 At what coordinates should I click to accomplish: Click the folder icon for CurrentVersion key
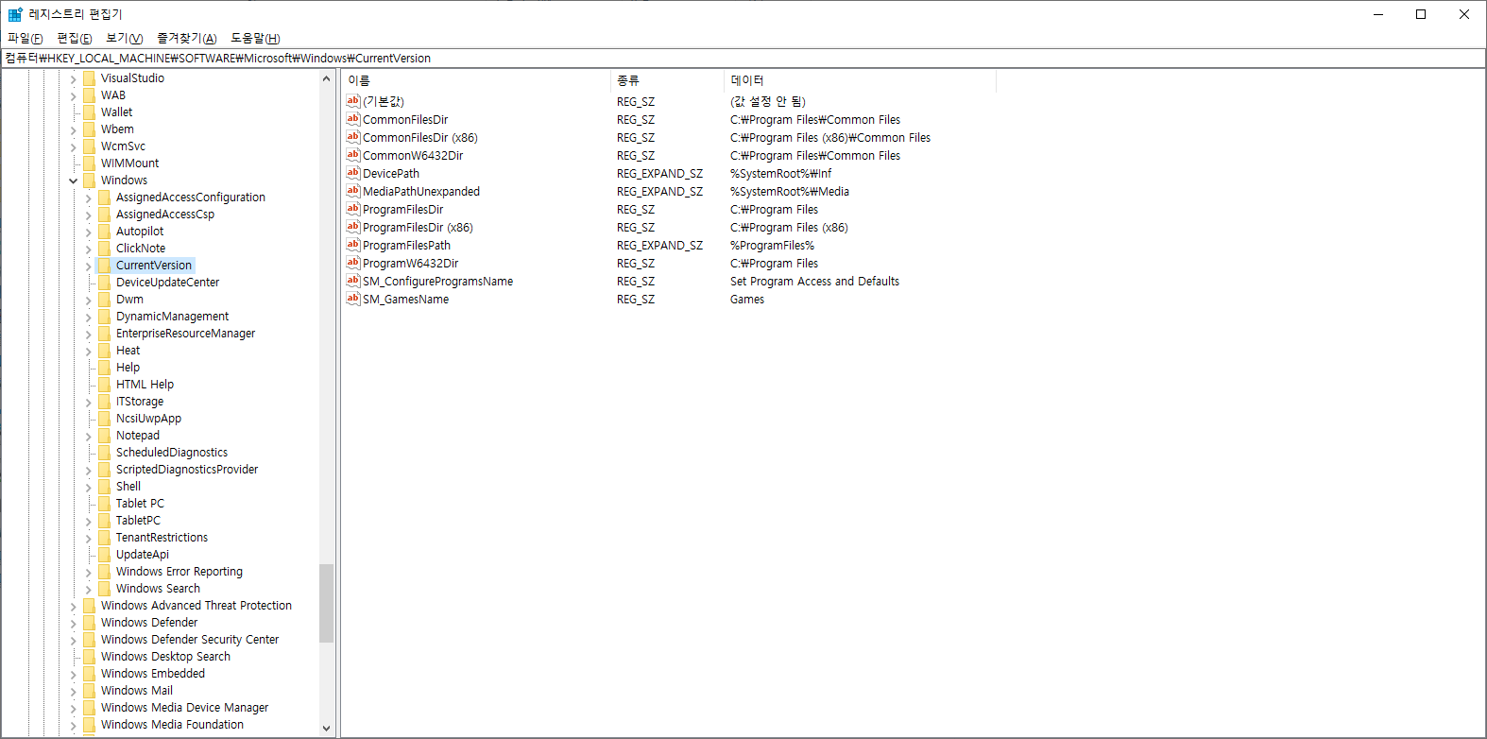pyautogui.click(x=105, y=266)
